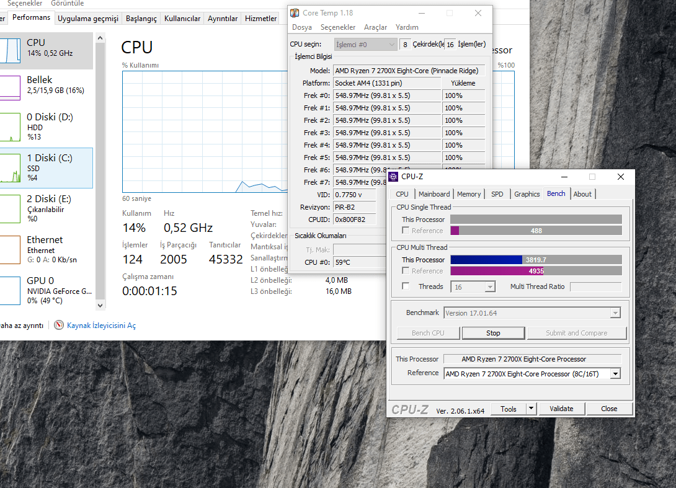Click the VID value 0.7750 v field
Screen dimensions: 676x488
click(354, 195)
